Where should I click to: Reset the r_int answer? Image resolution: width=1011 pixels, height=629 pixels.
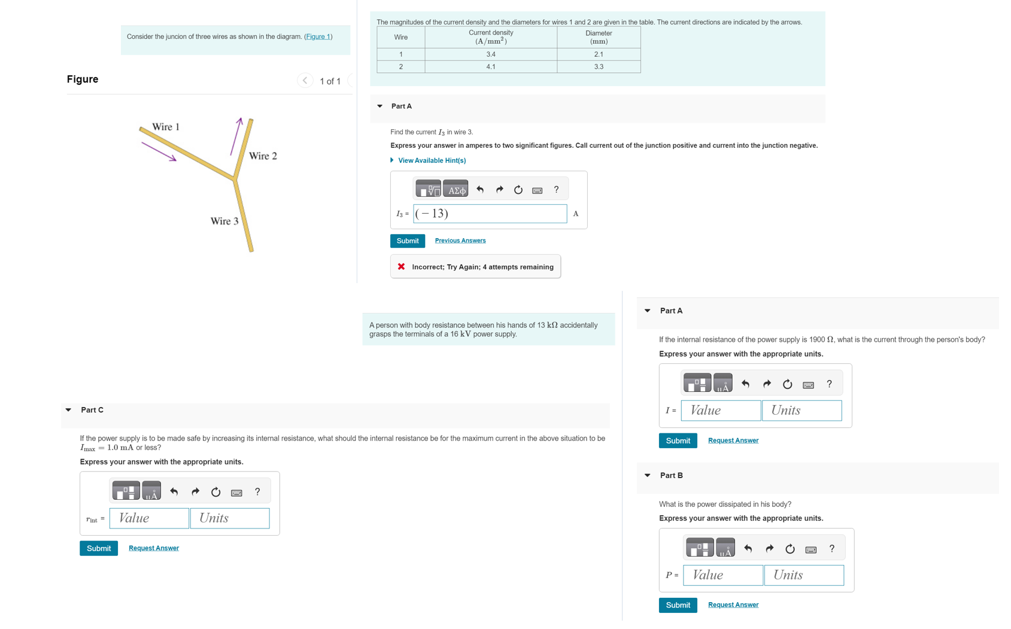[216, 492]
